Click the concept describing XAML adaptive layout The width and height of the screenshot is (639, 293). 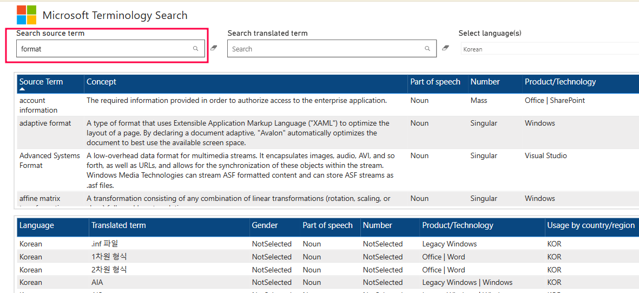click(x=238, y=133)
